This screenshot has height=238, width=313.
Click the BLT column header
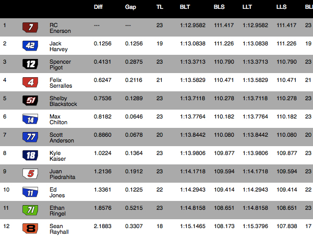[185, 7]
